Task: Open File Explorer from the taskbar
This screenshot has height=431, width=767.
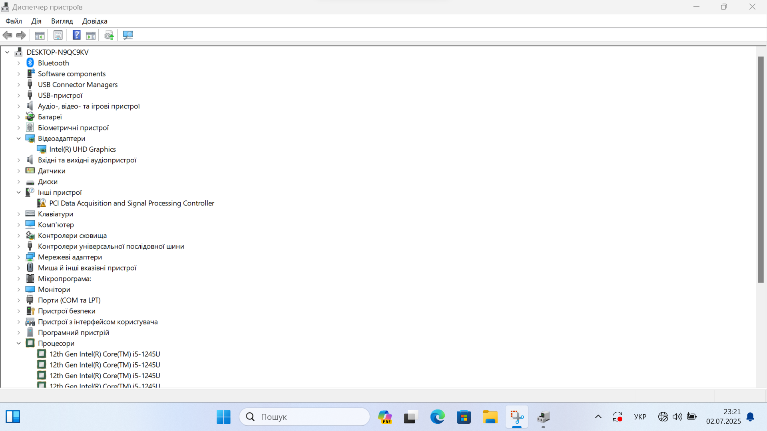Action: pyautogui.click(x=490, y=417)
